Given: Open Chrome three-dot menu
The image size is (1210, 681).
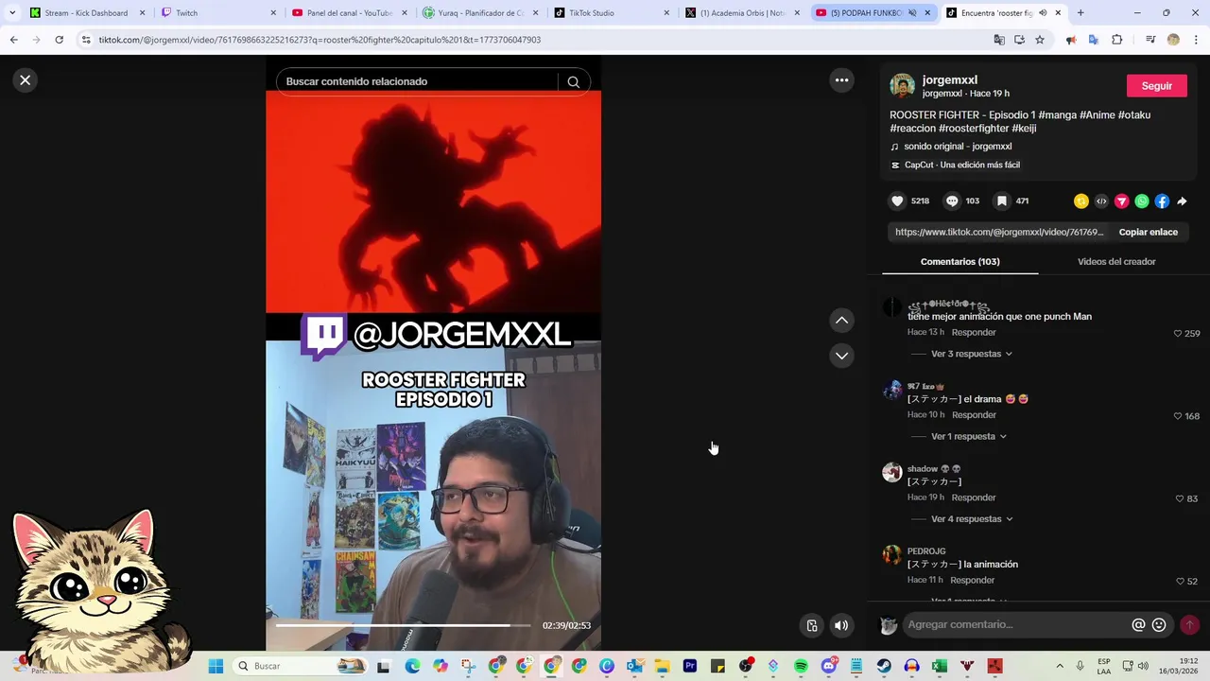Looking at the screenshot, I should 1195,40.
